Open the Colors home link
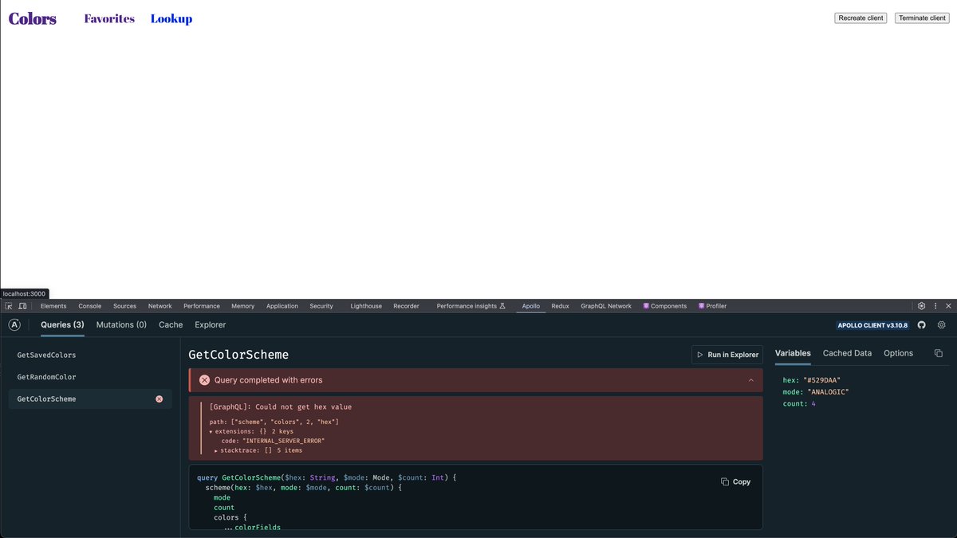The image size is (957, 538). (x=33, y=18)
